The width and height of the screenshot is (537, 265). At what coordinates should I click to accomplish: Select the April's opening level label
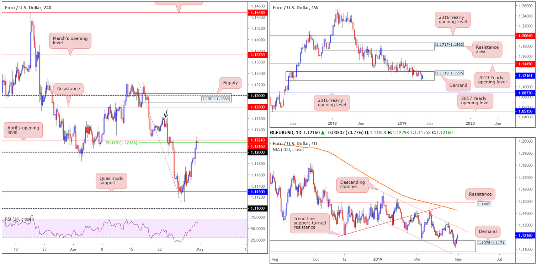coord(23,131)
